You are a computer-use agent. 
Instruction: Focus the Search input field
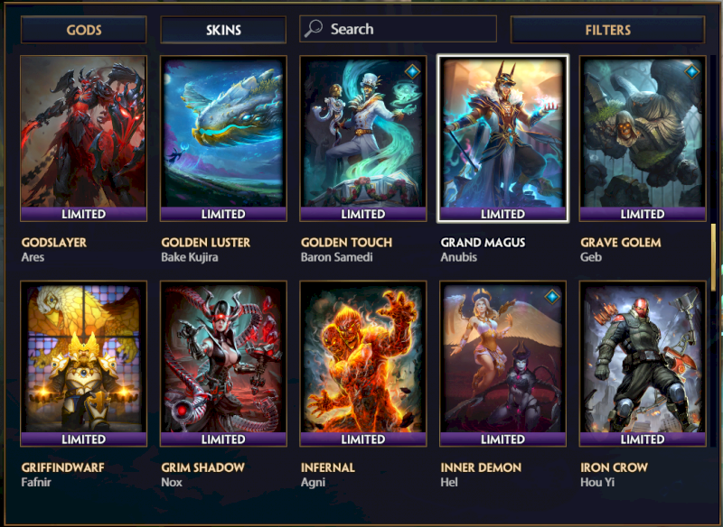point(398,29)
